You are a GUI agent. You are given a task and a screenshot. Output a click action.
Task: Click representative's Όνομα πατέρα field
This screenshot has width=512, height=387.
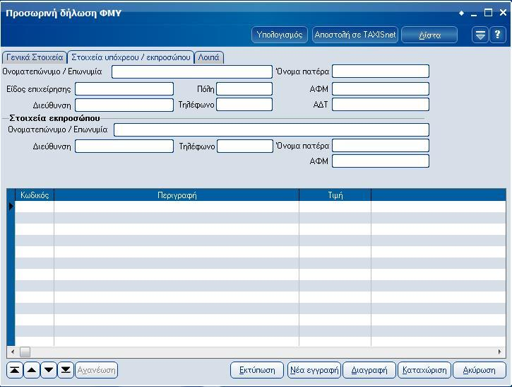[381, 146]
